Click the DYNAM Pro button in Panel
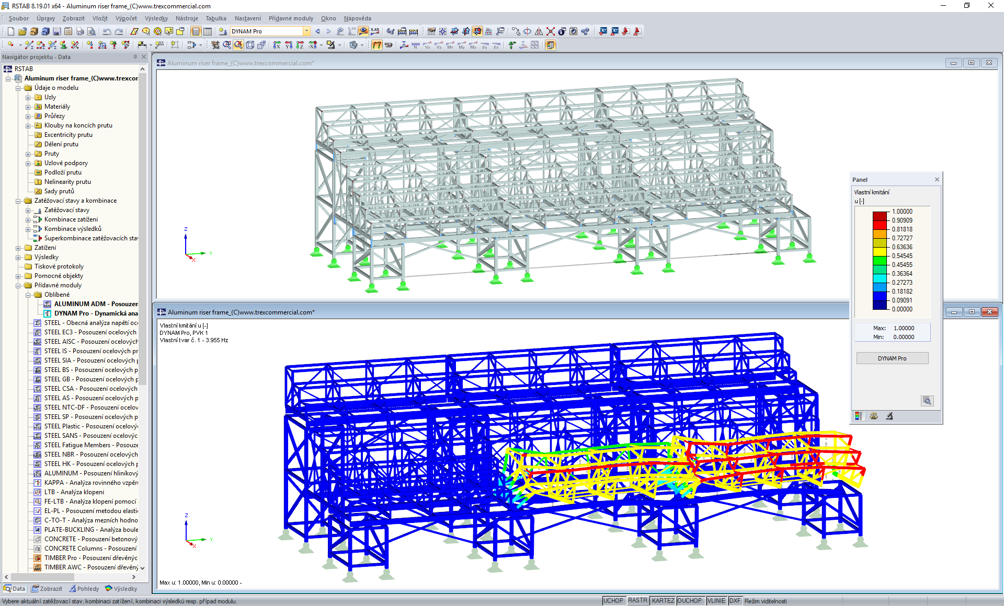 [x=892, y=358]
